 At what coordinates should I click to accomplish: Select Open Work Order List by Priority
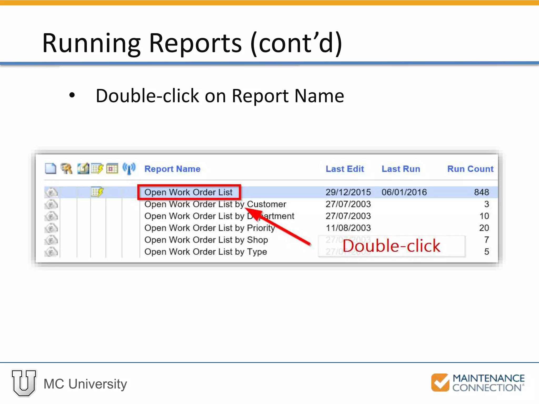pos(210,228)
